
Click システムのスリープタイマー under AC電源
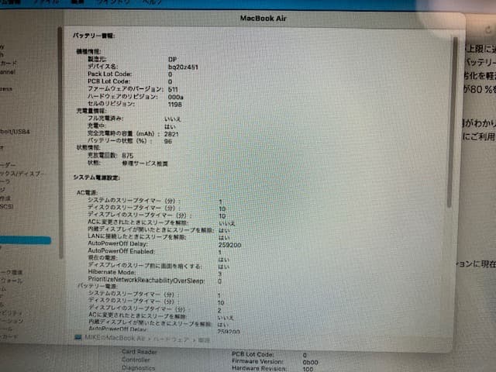coord(134,201)
